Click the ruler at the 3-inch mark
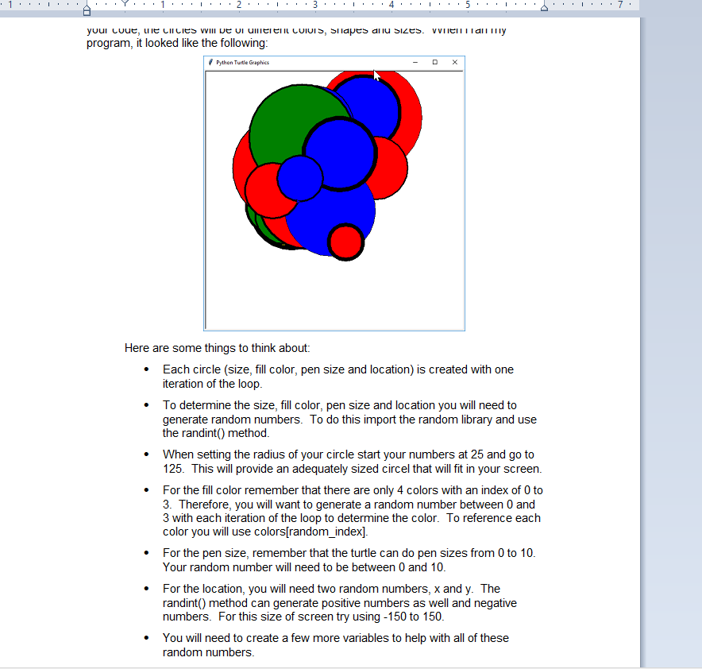 (x=314, y=6)
